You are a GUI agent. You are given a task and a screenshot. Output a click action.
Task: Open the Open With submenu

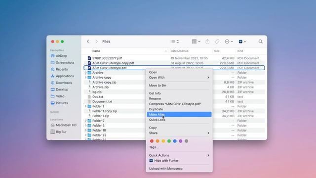[179, 78]
